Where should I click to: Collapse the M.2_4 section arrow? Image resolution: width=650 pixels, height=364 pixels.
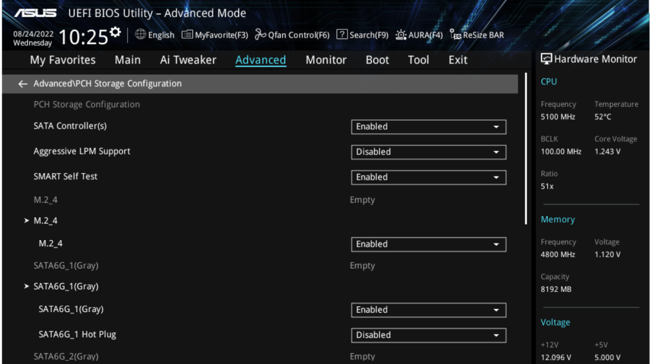pos(27,221)
